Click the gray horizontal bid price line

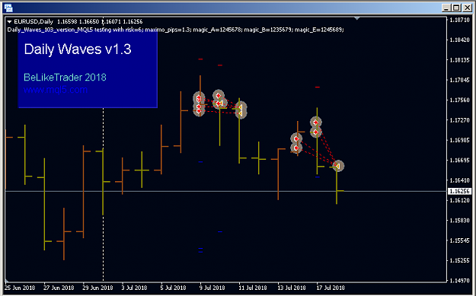pyautogui.click(x=226, y=191)
